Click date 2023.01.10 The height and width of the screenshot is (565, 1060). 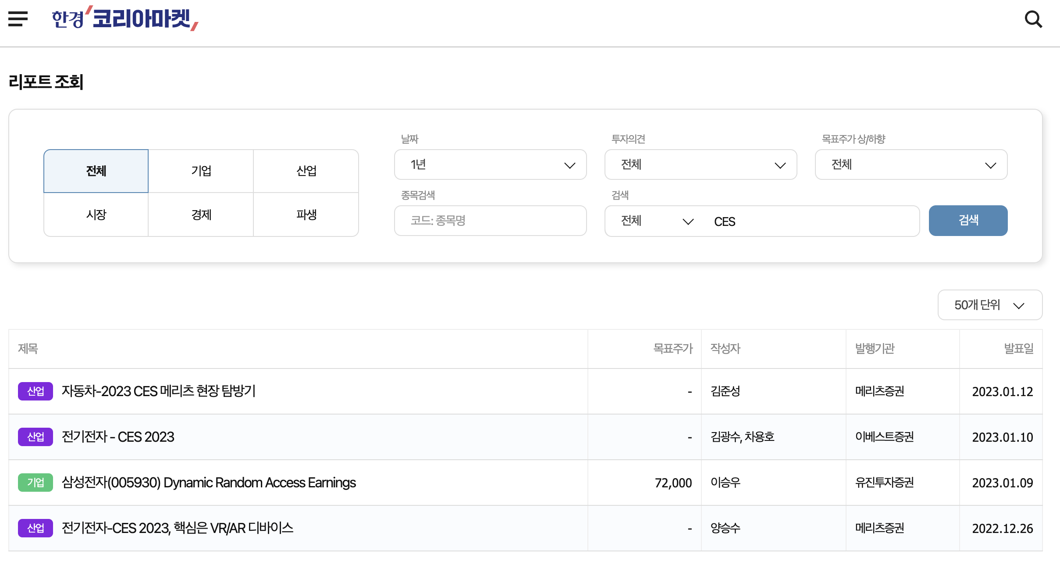point(1003,437)
